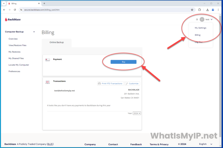Image resolution: width=223 pixels, height=148 pixels.
Task: Open the help question mark icon
Action: pos(197,19)
